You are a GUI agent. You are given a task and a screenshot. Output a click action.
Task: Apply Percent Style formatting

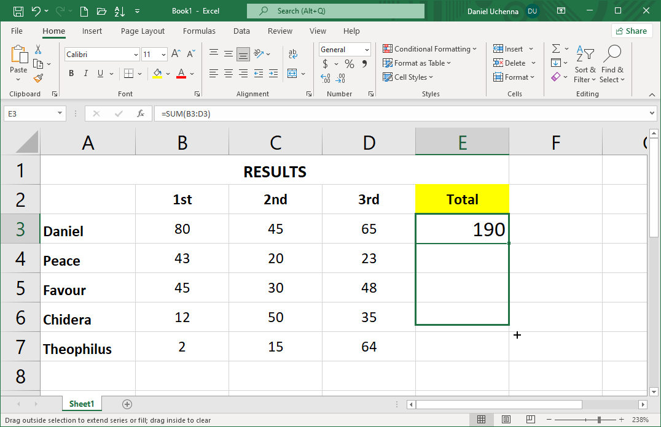click(349, 63)
